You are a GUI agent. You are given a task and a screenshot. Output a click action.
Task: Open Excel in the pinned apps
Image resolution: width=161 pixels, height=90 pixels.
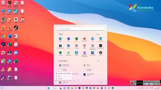coord(76,39)
